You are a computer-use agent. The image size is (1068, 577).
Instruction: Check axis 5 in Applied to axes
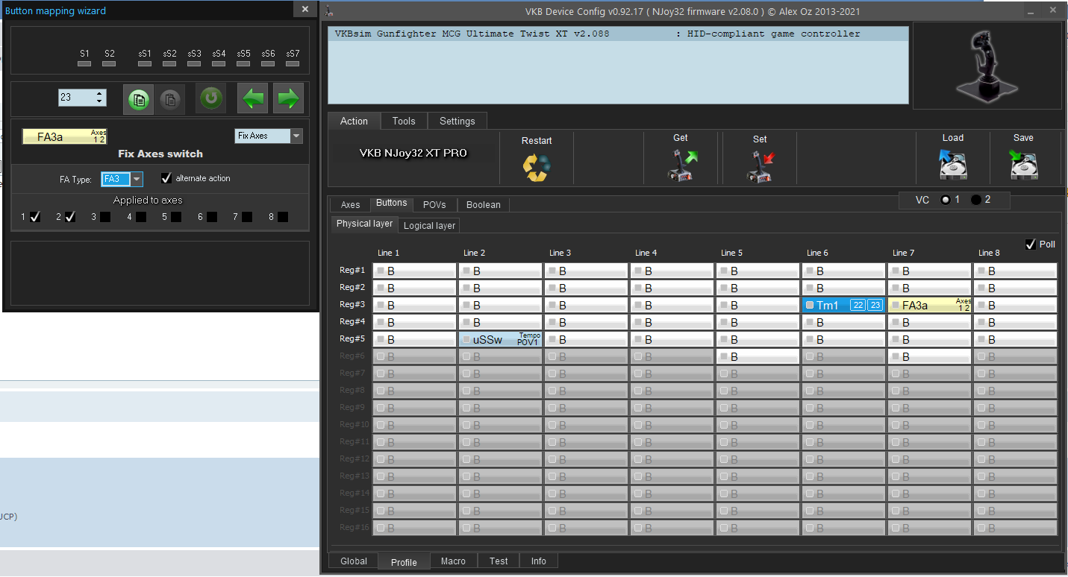coord(176,217)
